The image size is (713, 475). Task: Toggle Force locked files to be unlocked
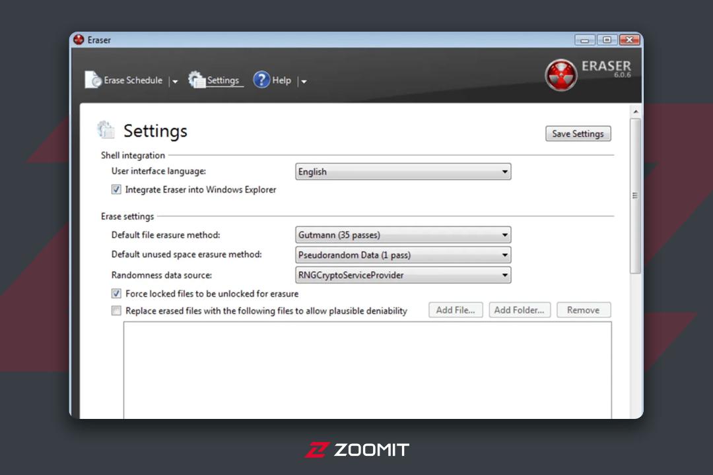116,293
